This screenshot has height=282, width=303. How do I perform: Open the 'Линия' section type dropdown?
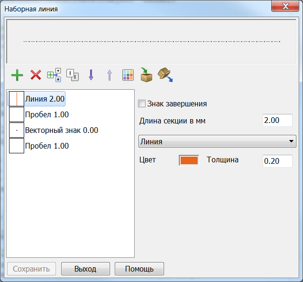[x=216, y=141]
